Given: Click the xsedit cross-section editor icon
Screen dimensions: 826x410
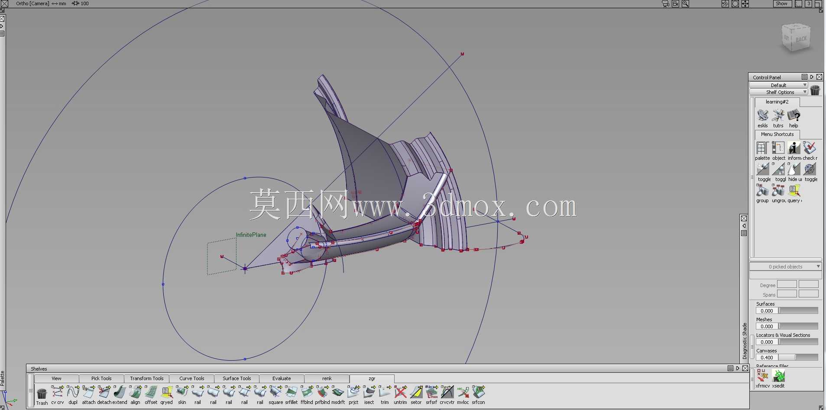Looking at the screenshot, I should (x=778, y=376).
